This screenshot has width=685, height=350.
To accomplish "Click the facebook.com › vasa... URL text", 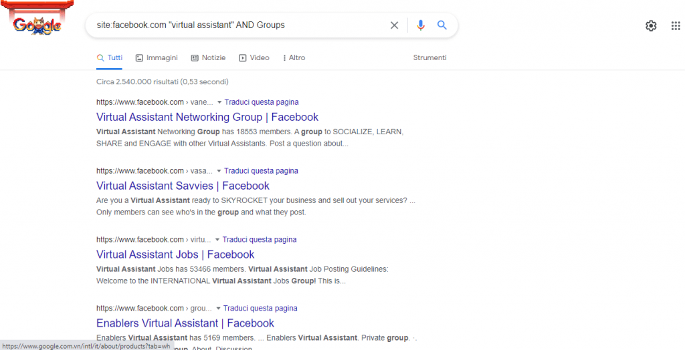I will [x=155, y=170].
